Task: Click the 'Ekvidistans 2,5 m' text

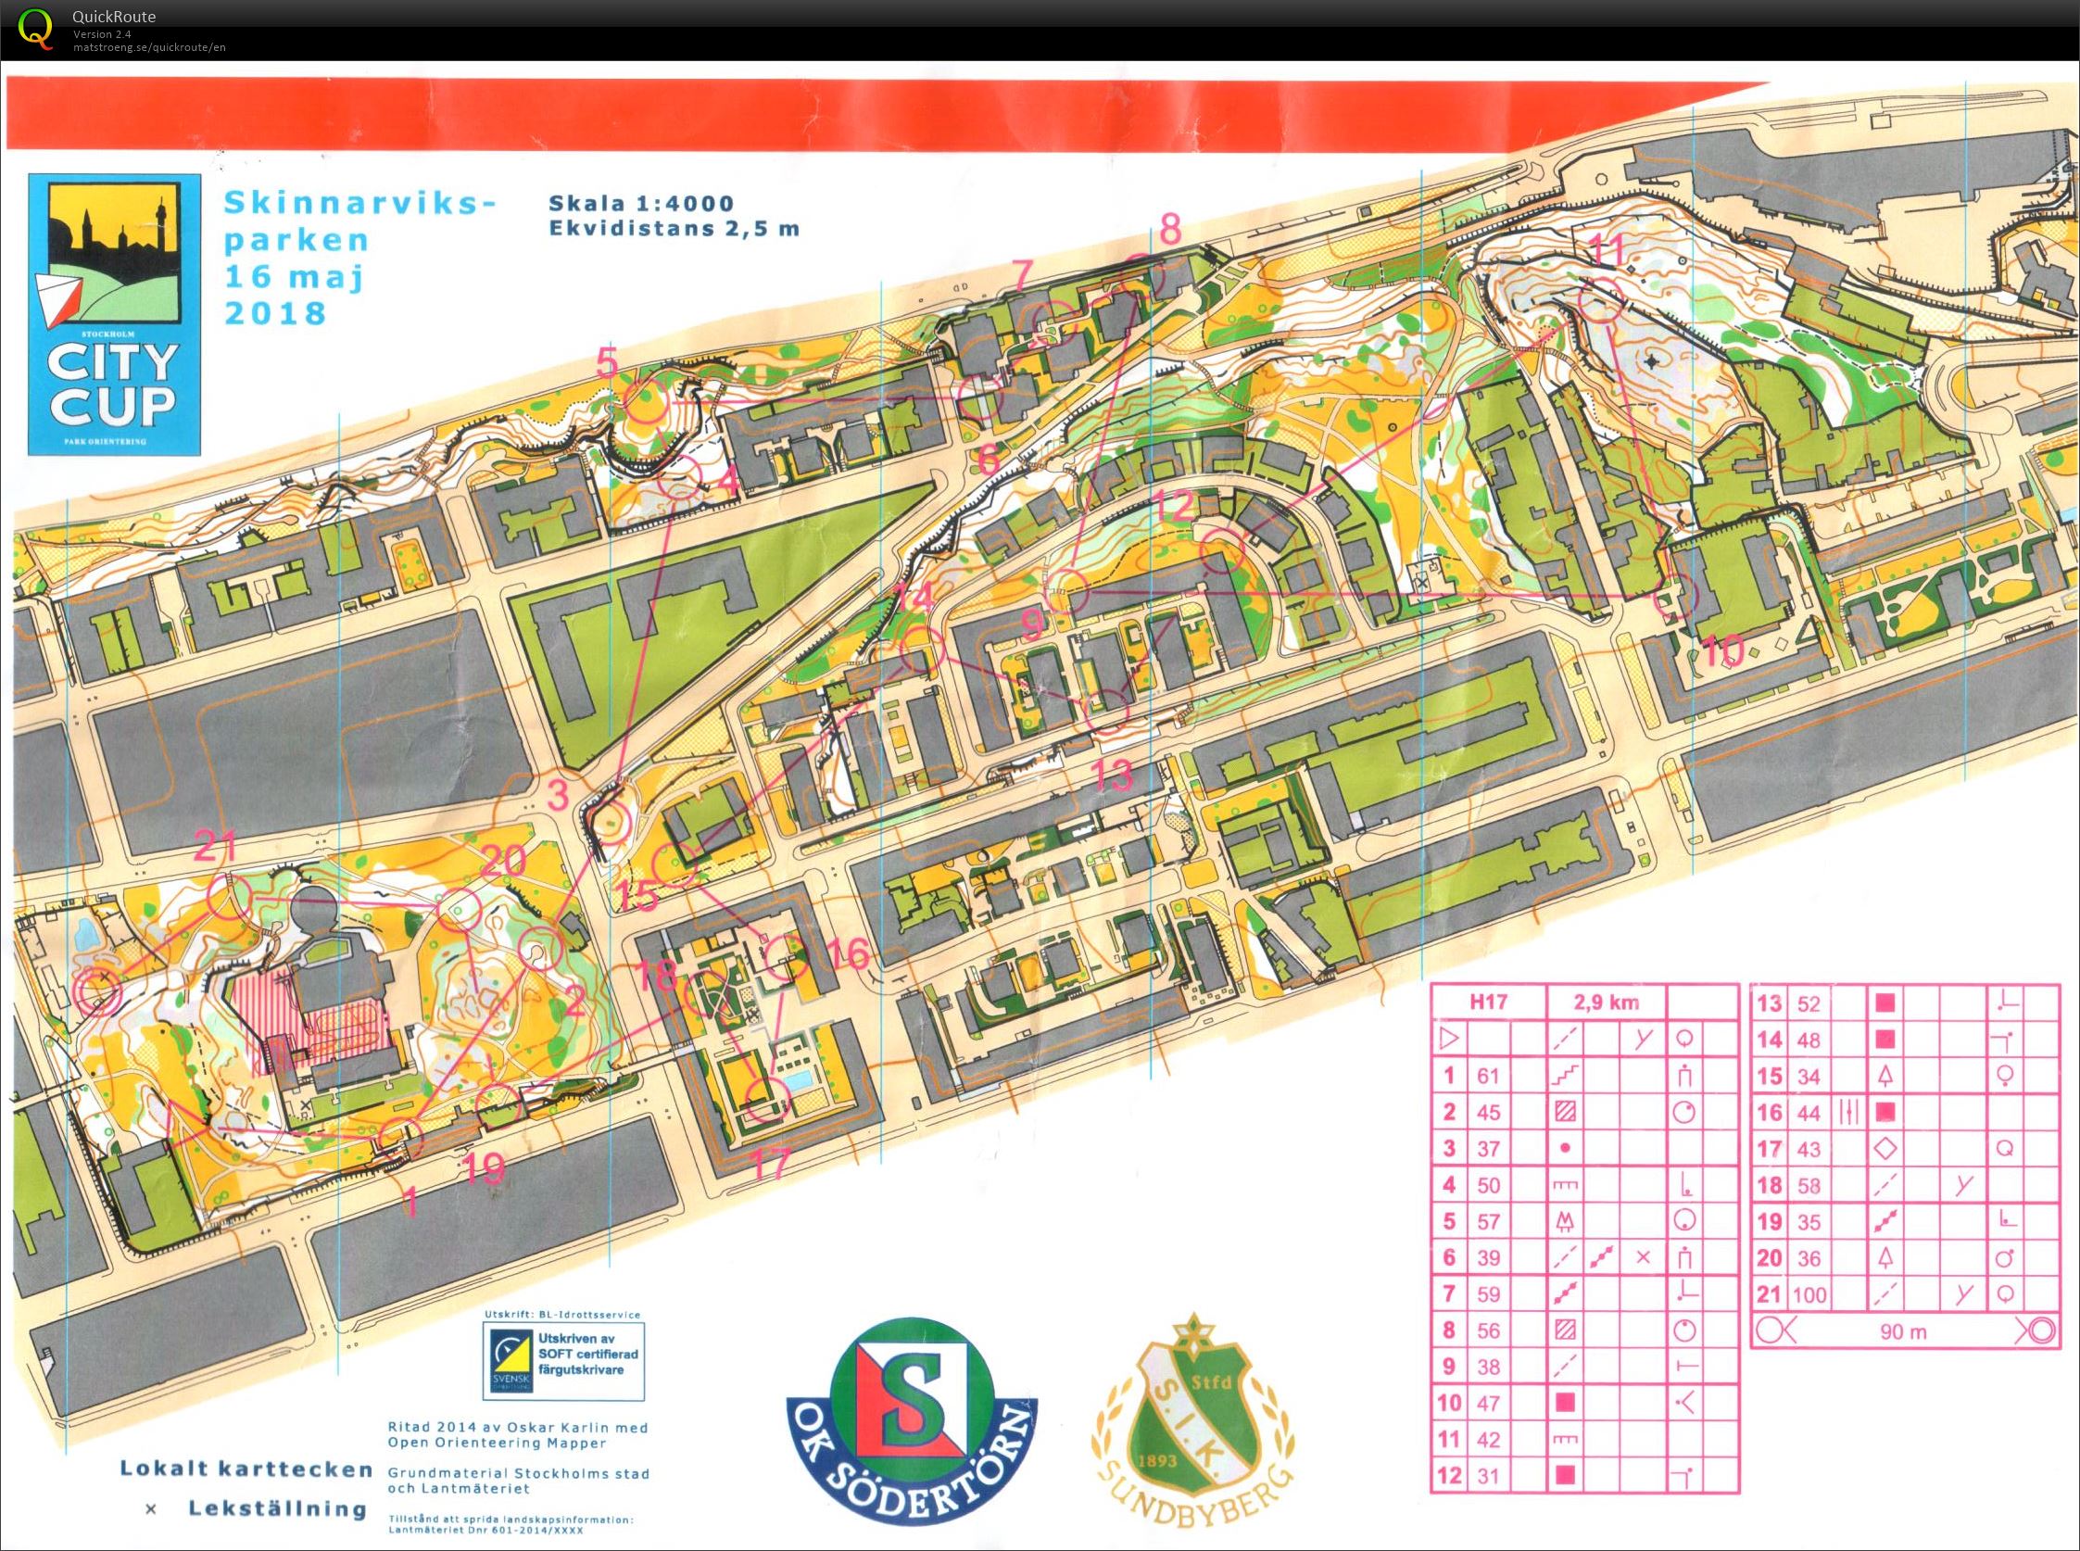Action: point(674,228)
